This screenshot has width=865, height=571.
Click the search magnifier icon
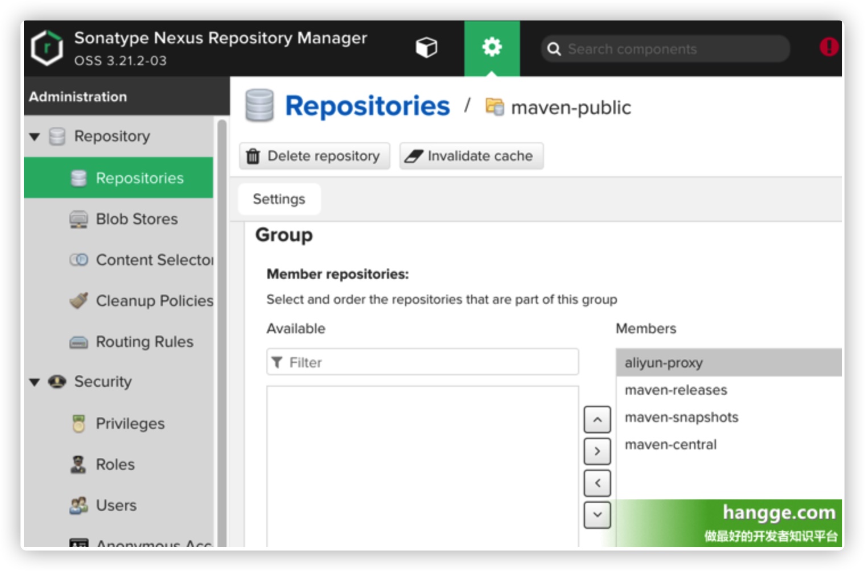coord(554,49)
